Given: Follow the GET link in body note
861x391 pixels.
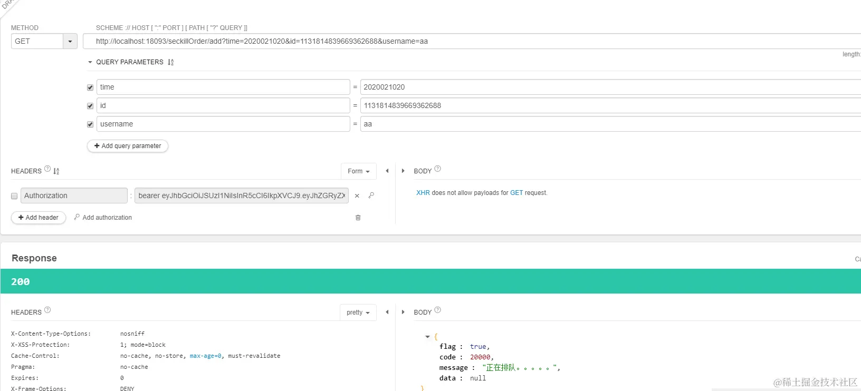Looking at the screenshot, I should (x=516, y=193).
